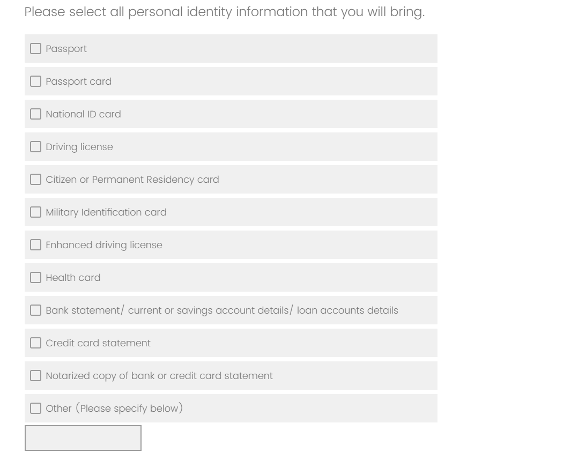Click the Health card label

(73, 278)
